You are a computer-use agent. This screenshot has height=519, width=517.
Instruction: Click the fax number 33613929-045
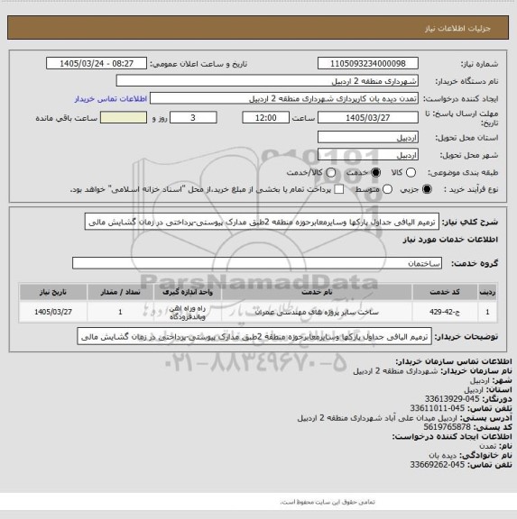coord(452,399)
